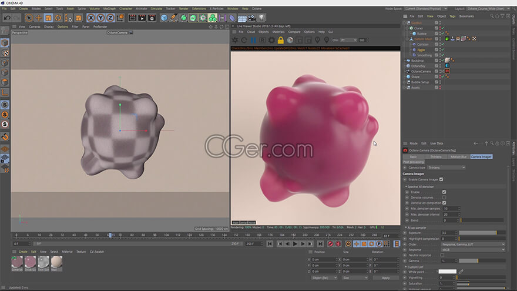Collapse Custom LUT section
The height and width of the screenshot is (291, 517).
coord(406,267)
